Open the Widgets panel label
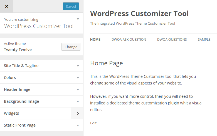The image size is (217, 136). pos(11,113)
